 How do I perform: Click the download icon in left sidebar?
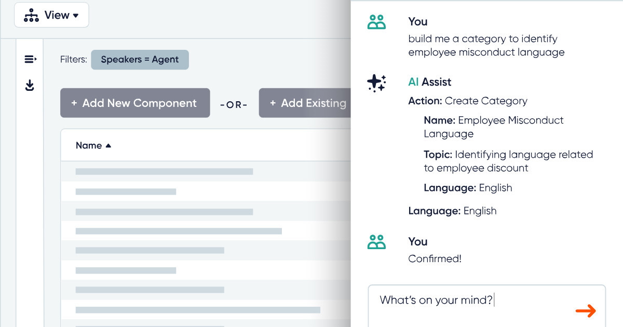tap(30, 85)
